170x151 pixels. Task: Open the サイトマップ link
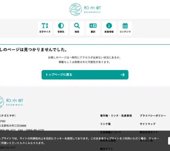click(x=148, y=124)
